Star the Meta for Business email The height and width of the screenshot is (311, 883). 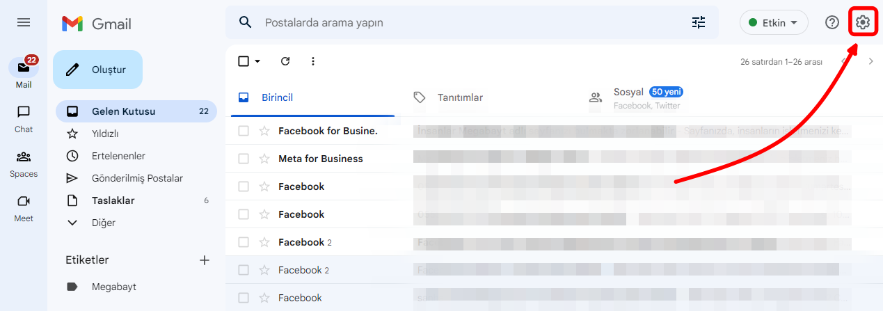[x=264, y=159]
